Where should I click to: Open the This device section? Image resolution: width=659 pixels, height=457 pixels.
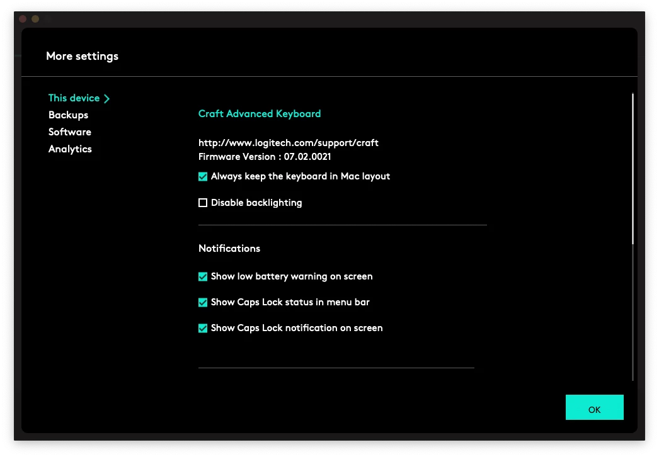(x=74, y=98)
